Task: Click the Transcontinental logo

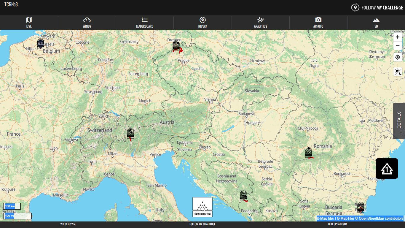Action: (203, 207)
